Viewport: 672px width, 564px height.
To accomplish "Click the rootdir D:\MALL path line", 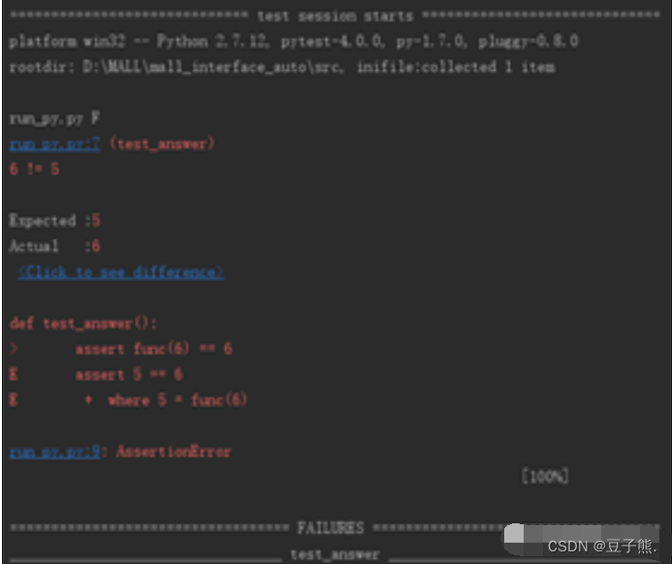I will coord(282,67).
